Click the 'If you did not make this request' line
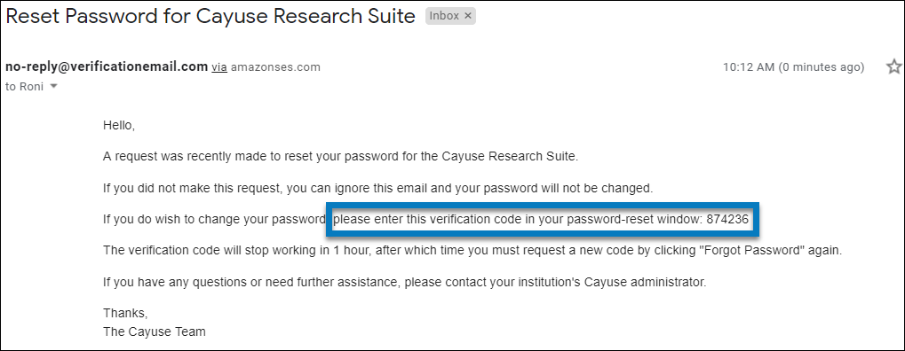The height and width of the screenshot is (351, 905). coord(378,188)
